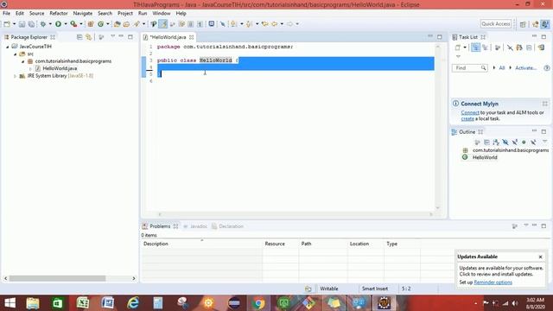Viewport: 553px width, 311px height.
Task: Expand the JRE System Library node
Action: [15, 76]
